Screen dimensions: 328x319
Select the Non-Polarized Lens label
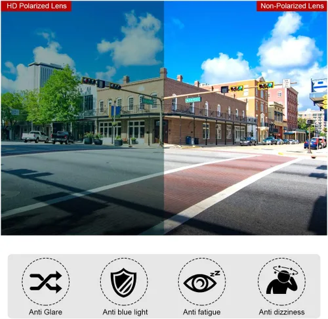(x=292, y=6)
